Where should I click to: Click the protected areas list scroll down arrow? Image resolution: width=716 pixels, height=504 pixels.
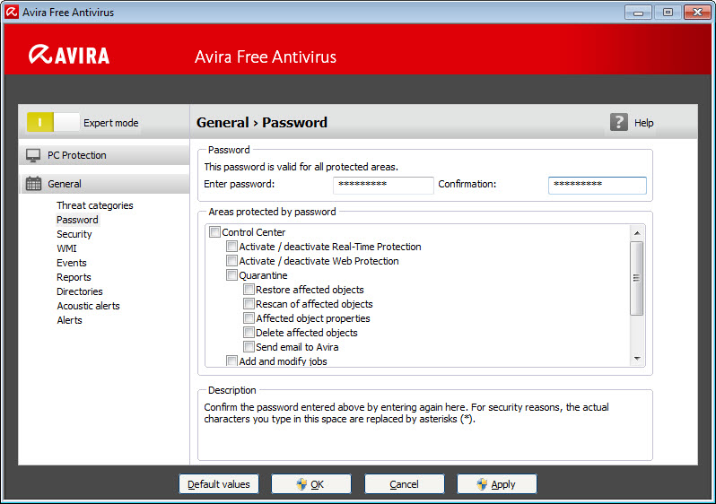click(x=636, y=359)
